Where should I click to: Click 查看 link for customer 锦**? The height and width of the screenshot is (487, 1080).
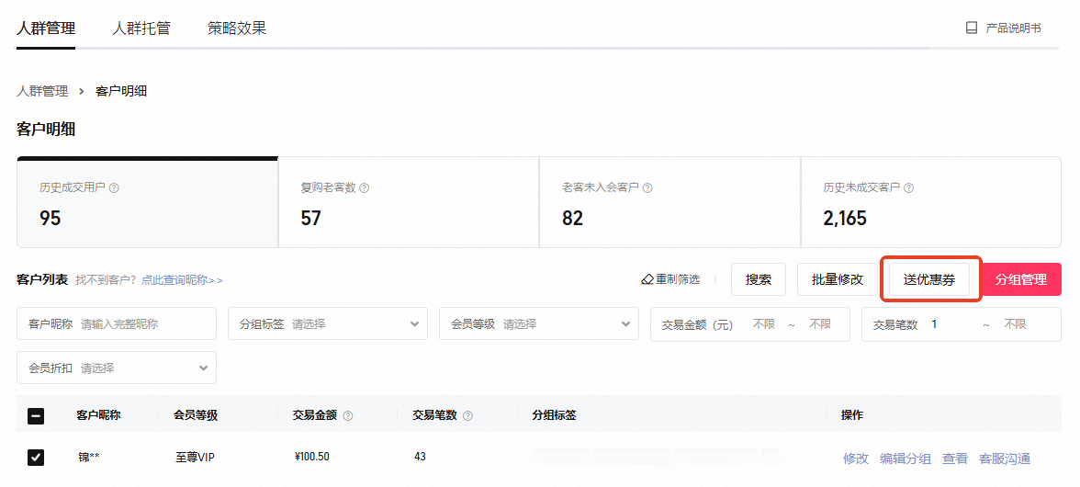pos(955,459)
